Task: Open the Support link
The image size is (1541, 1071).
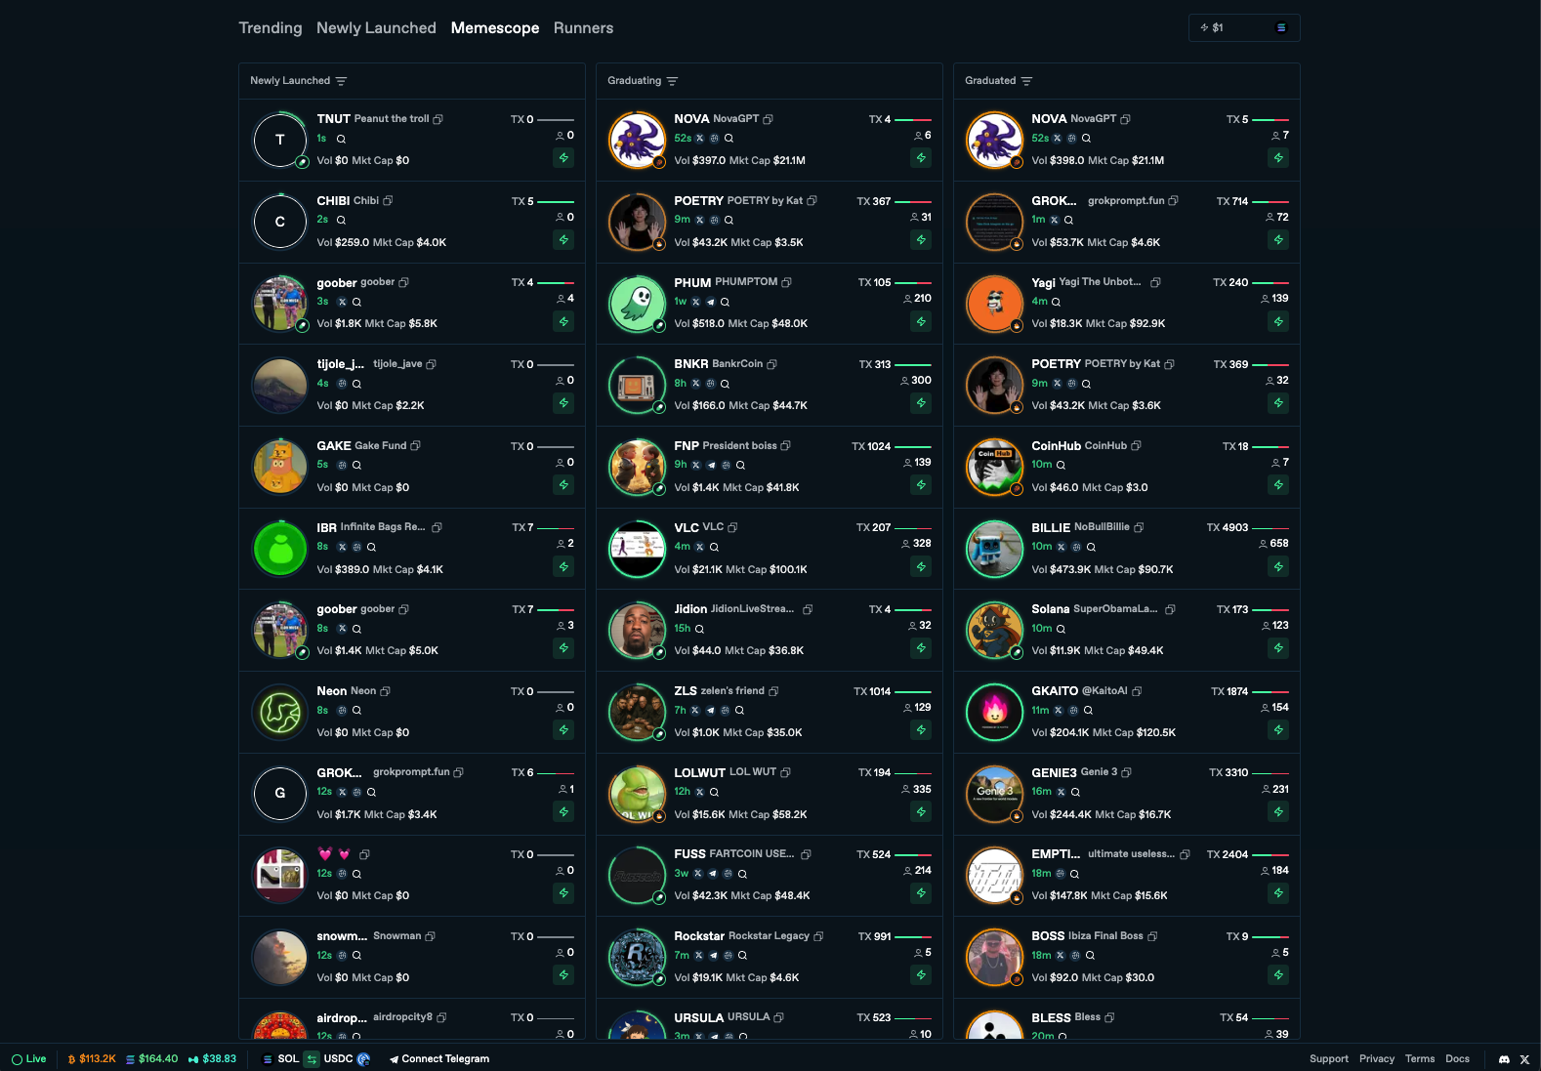Action: [x=1328, y=1059]
